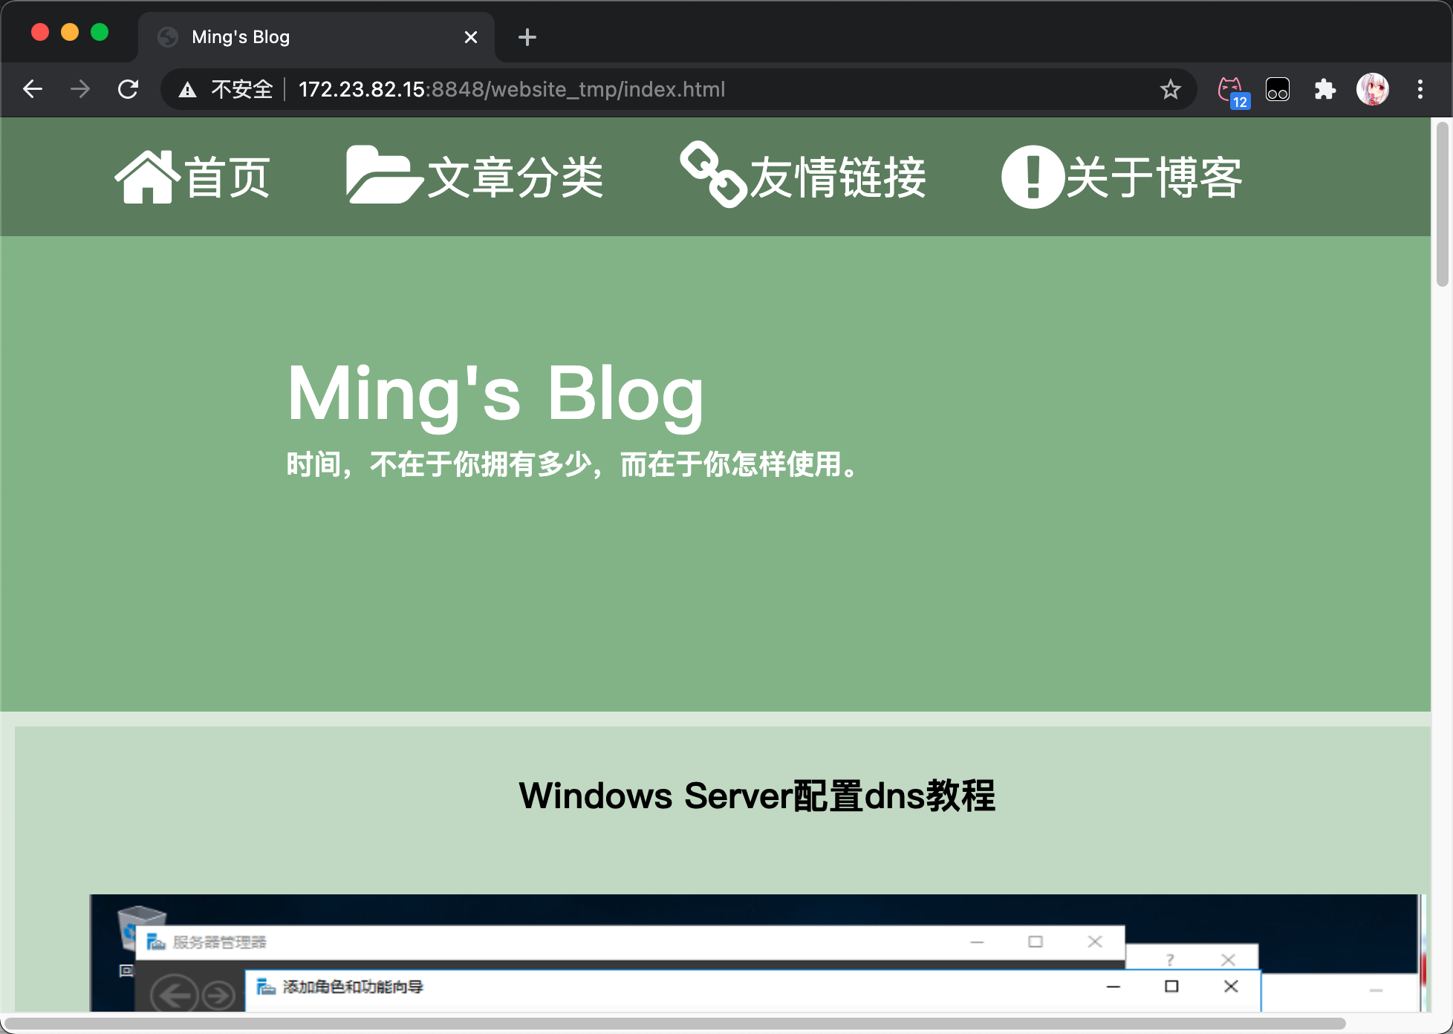Image resolution: width=1453 pixels, height=1034 pixels.
Task: Reload the current page
Action: [128, 90]
